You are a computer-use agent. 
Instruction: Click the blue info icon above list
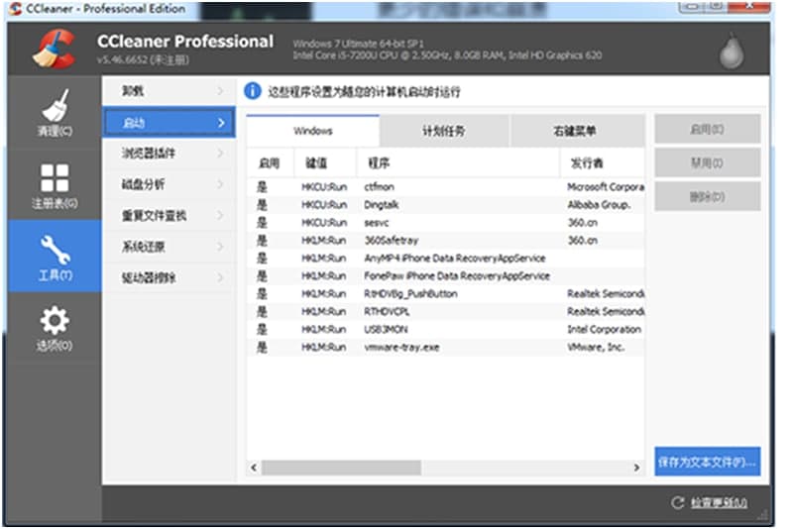tap(252, 91)
